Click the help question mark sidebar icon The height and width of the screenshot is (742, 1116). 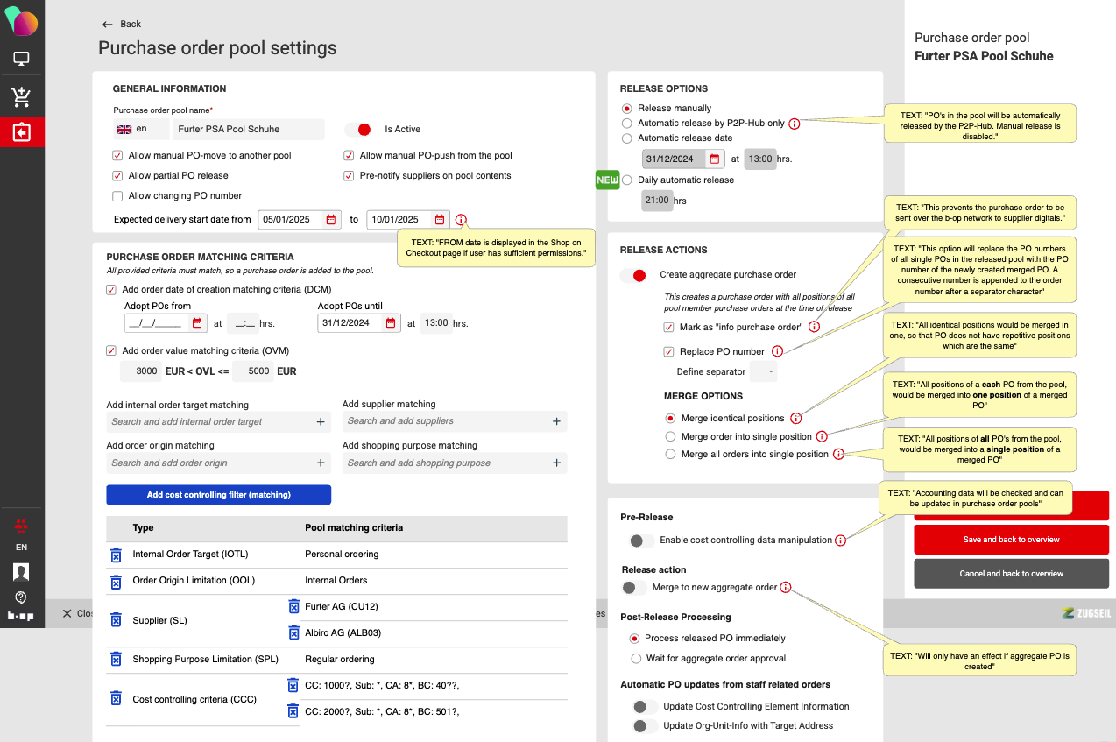[21, 597]
